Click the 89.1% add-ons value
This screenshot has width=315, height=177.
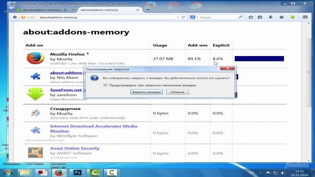click(x=194, y=59)
